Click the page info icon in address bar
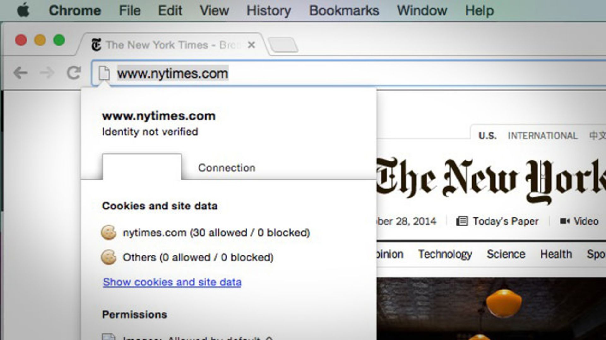The height and width of the screenshot is (340, 606). (104, 73)
